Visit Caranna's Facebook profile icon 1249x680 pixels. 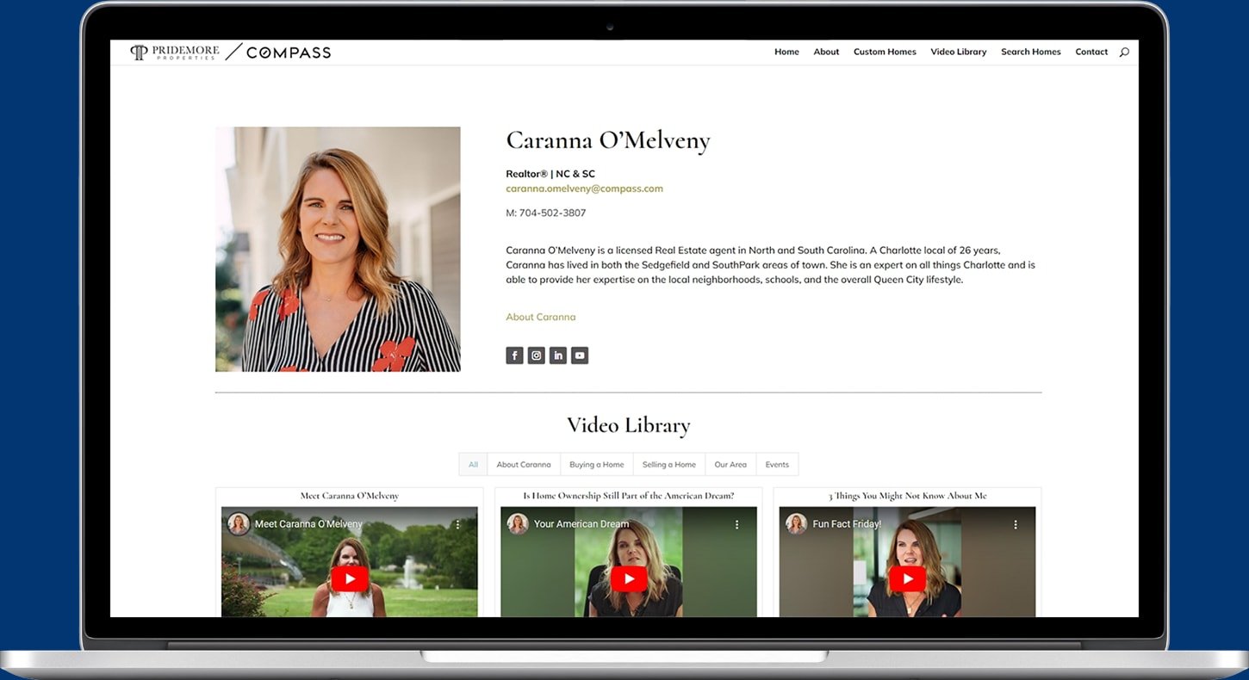[514, 355]
